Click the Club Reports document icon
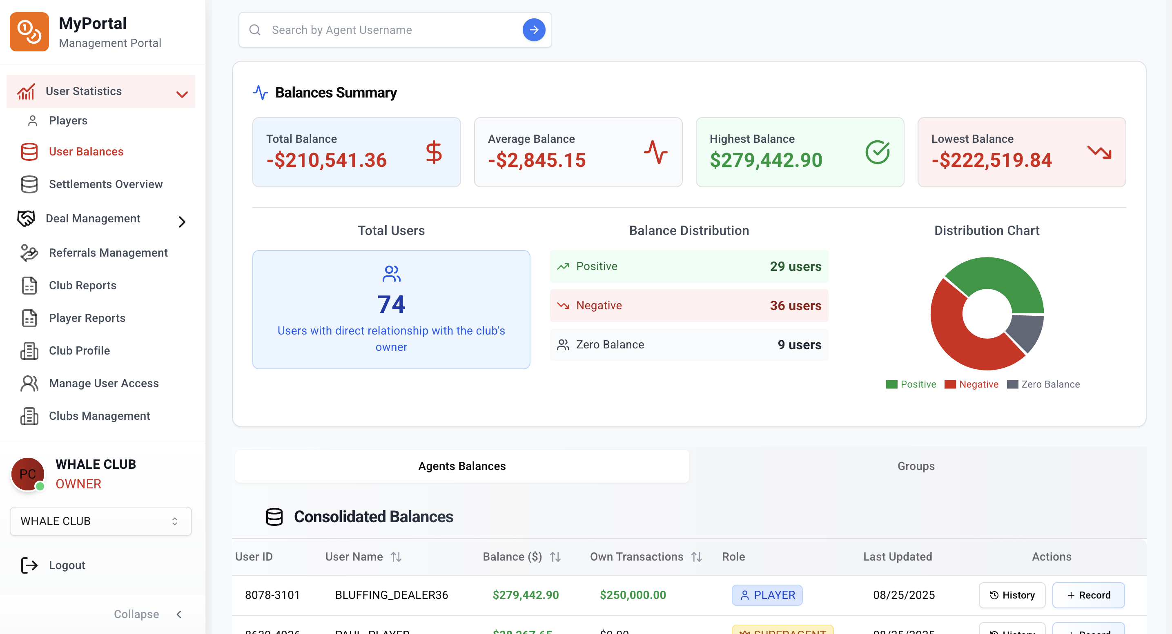Viewport: 1172px width, 634px height. tap(29, 286)
